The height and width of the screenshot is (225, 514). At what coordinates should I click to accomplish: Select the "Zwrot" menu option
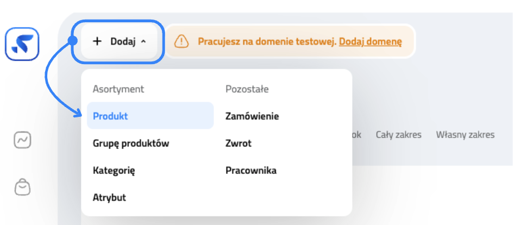click(x=239, y=143)
